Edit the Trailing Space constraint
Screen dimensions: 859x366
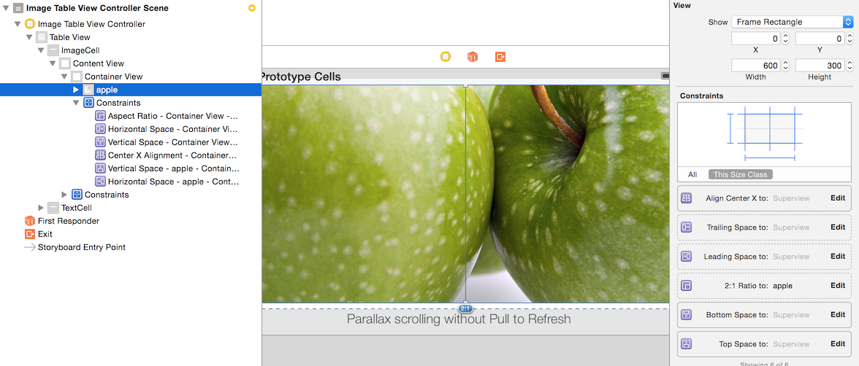[838, 227]
